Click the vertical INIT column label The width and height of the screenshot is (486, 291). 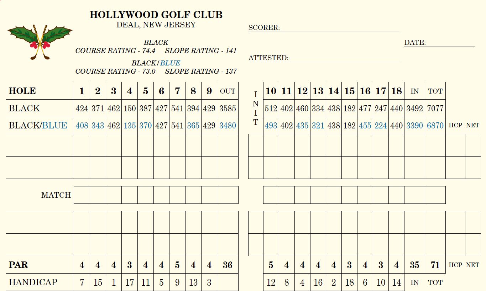255,109
